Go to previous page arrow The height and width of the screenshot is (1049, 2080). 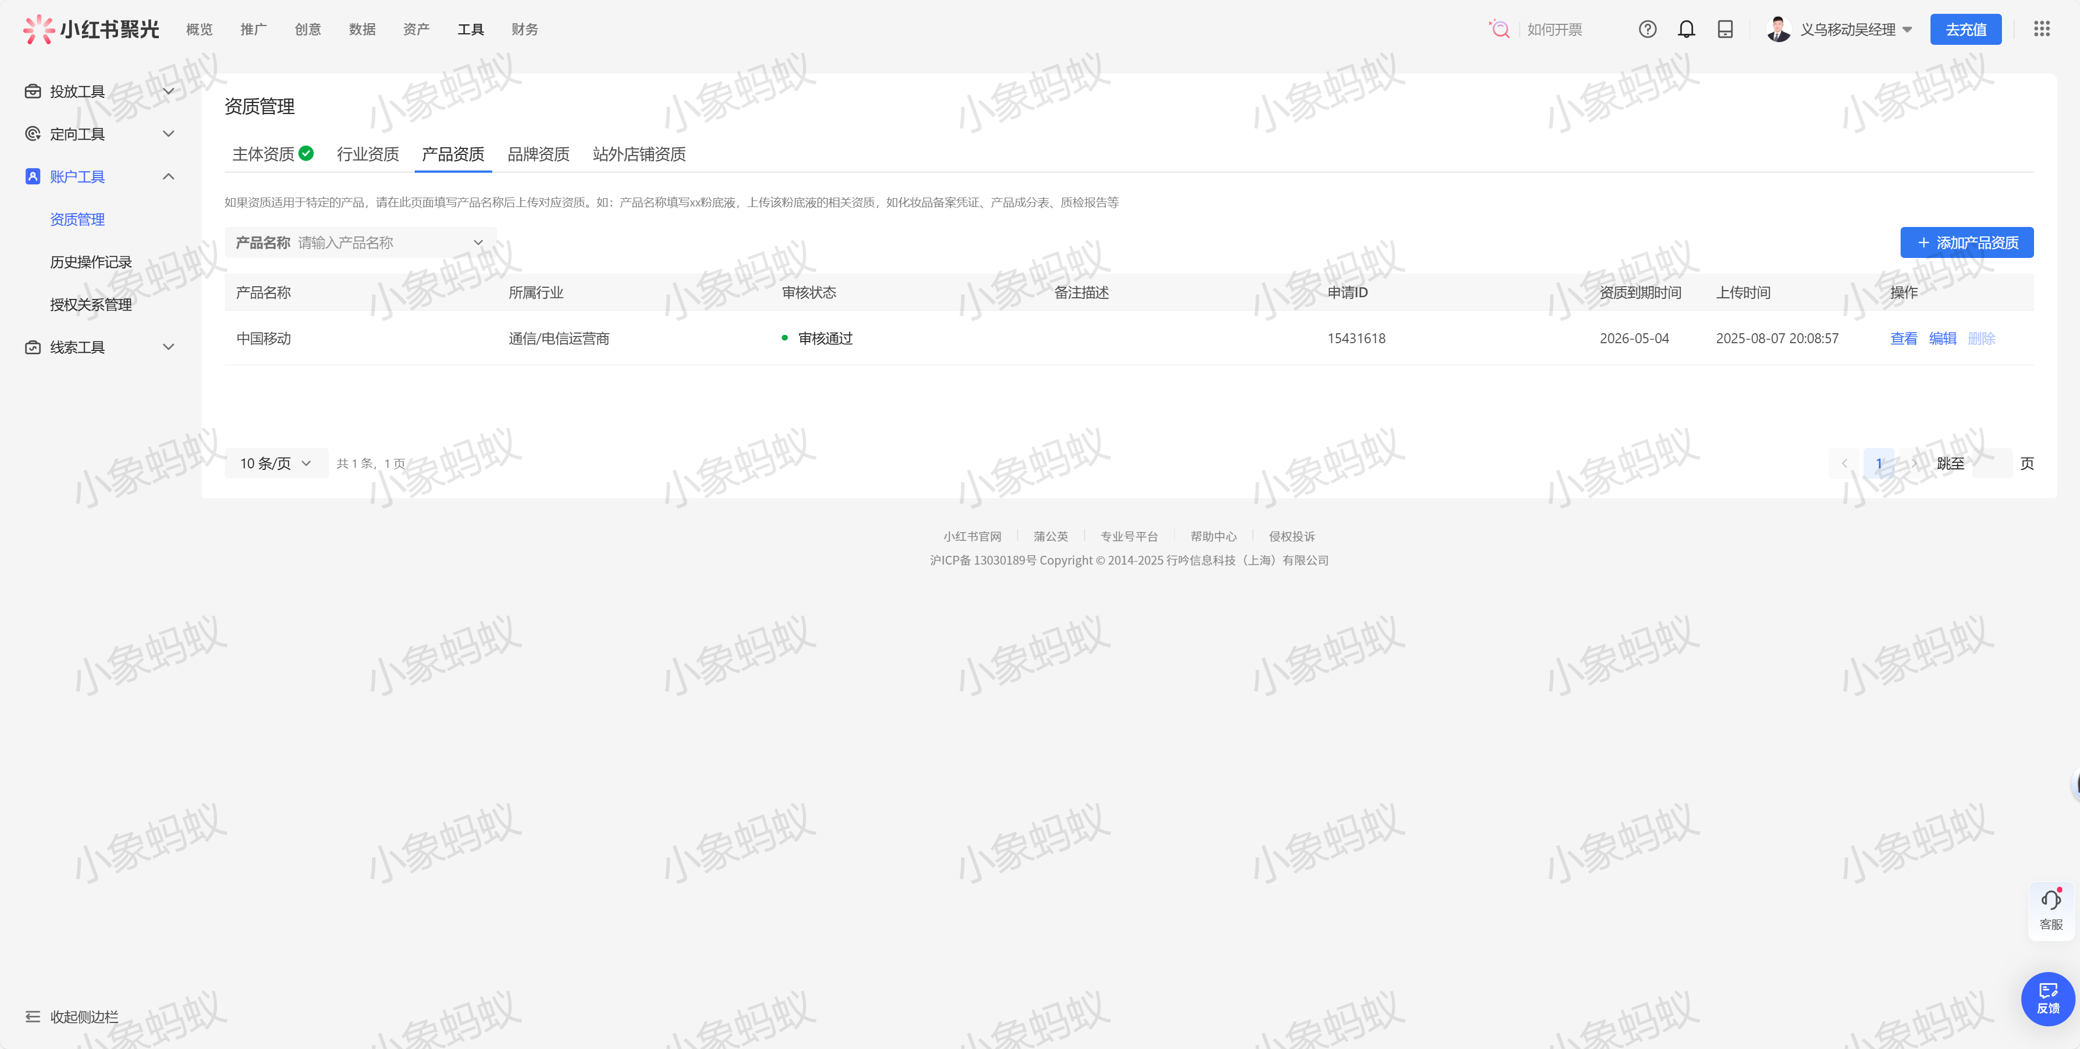point(1844,463)
